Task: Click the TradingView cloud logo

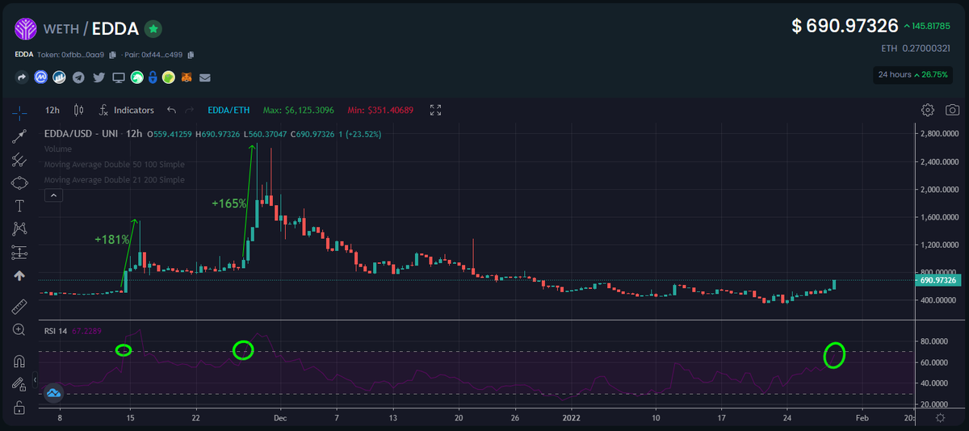Action: coord(54,394)
